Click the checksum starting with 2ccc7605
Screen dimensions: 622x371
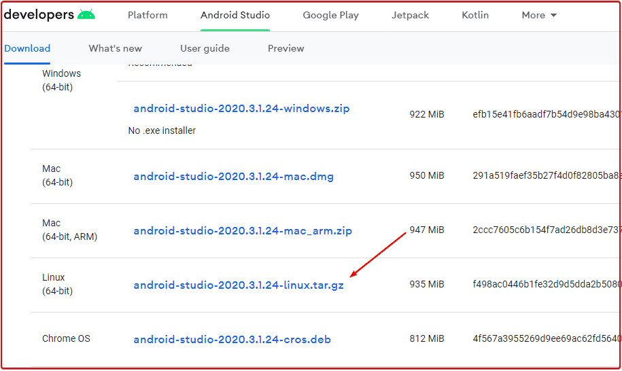(546, 230)
